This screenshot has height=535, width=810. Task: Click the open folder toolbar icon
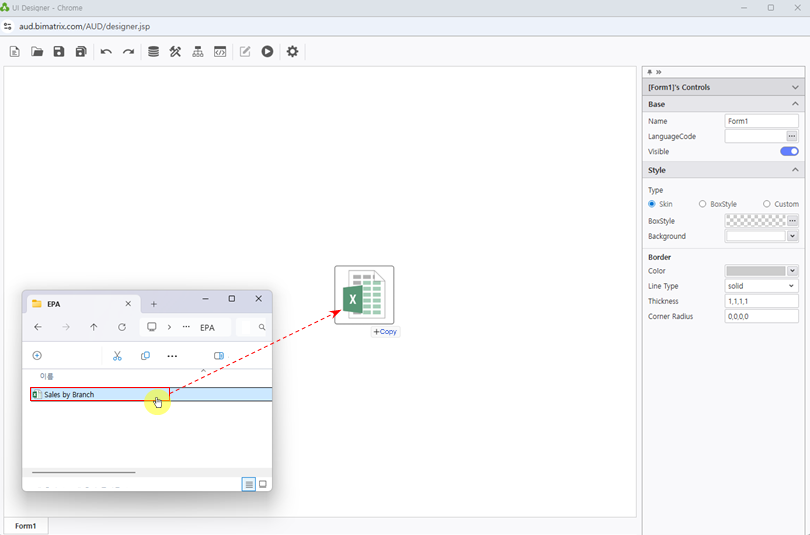pos(37,52)
